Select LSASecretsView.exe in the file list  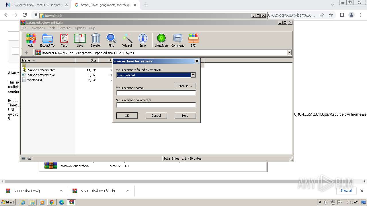click(x=41, y=75)
